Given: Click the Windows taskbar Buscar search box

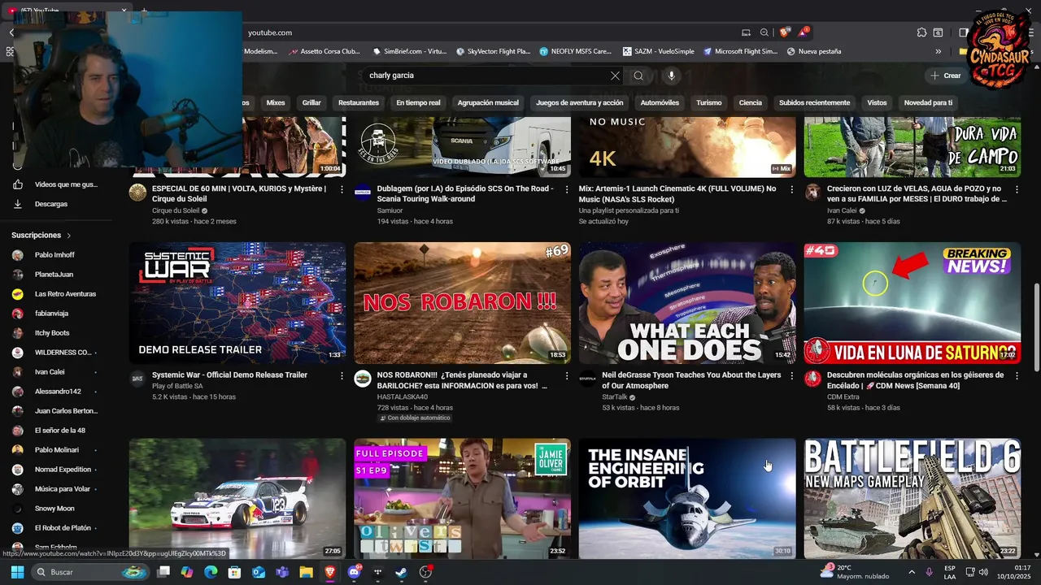Looking at the screenshot, I should (92, 572).
